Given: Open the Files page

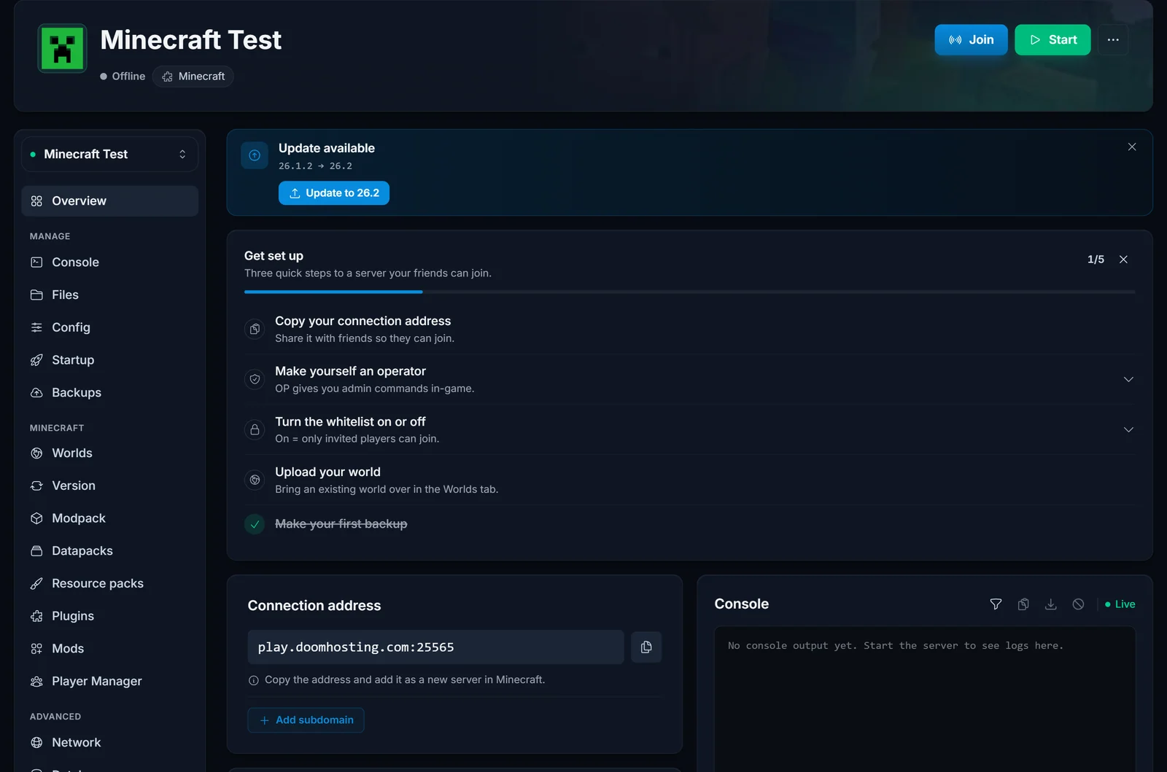Looking at the screenshot, I should tap(109, 295).
